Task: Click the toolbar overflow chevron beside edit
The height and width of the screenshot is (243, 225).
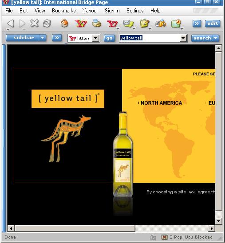Action: 197,24
